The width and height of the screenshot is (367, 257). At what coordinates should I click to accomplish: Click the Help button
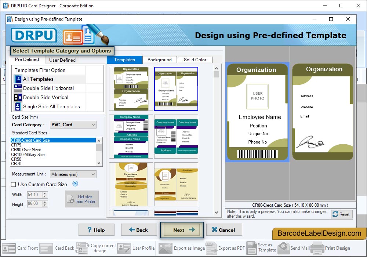(97, 230)
